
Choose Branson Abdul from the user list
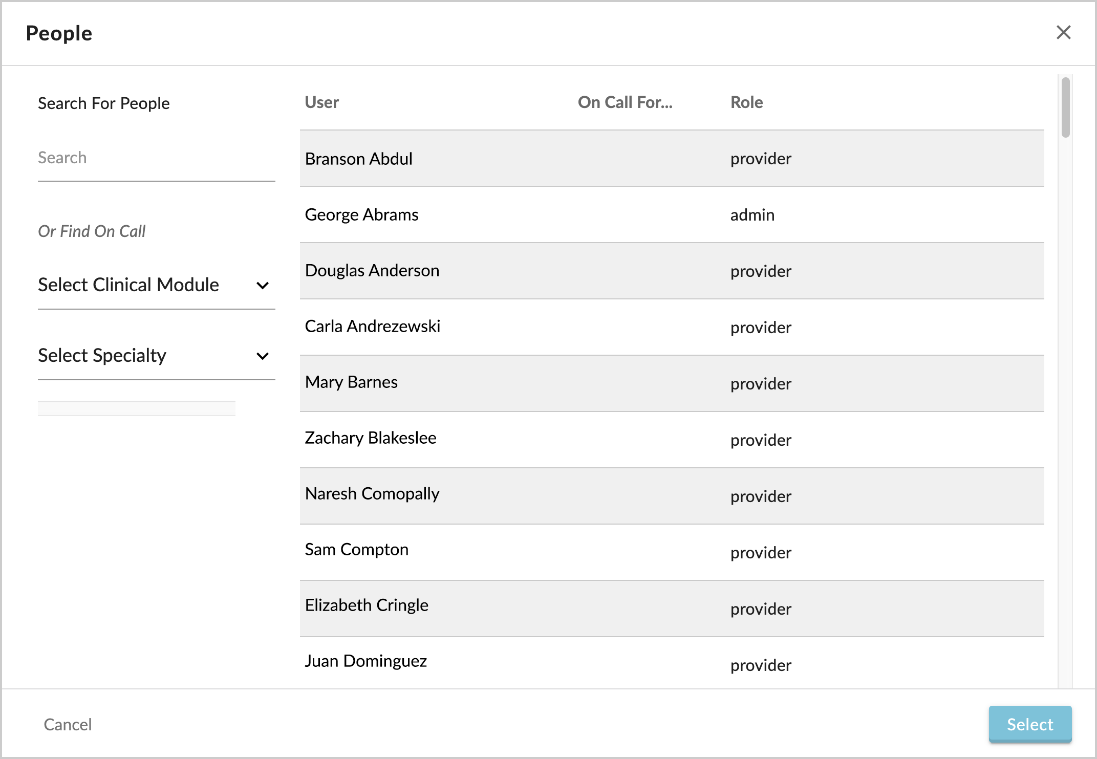(x=672, y=159)
